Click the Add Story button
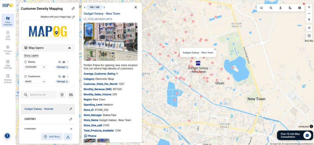Image resolution: width=314 pixels, height=145 pixels. (52, 137)
